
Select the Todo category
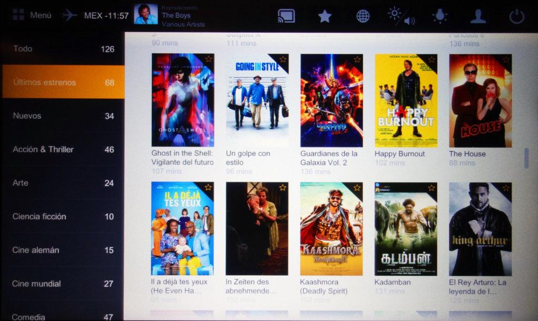[x=64, y=49]
